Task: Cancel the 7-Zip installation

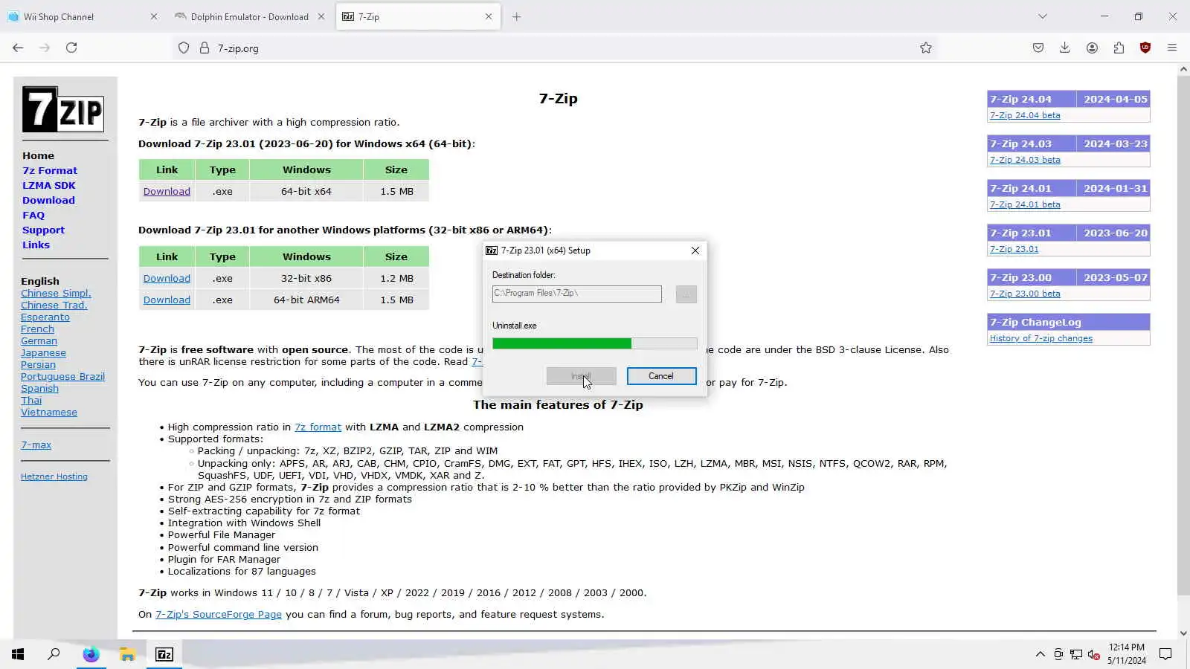Action: (661, 376)
